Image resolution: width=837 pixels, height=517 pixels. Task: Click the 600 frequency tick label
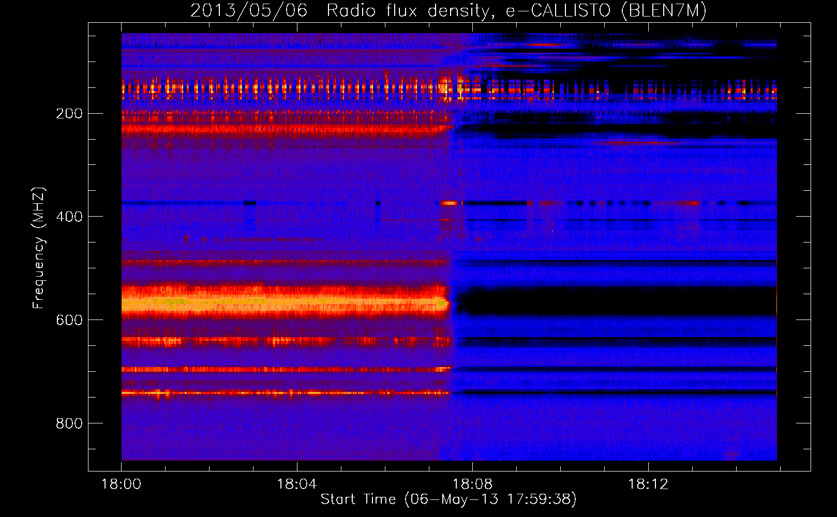69,320
